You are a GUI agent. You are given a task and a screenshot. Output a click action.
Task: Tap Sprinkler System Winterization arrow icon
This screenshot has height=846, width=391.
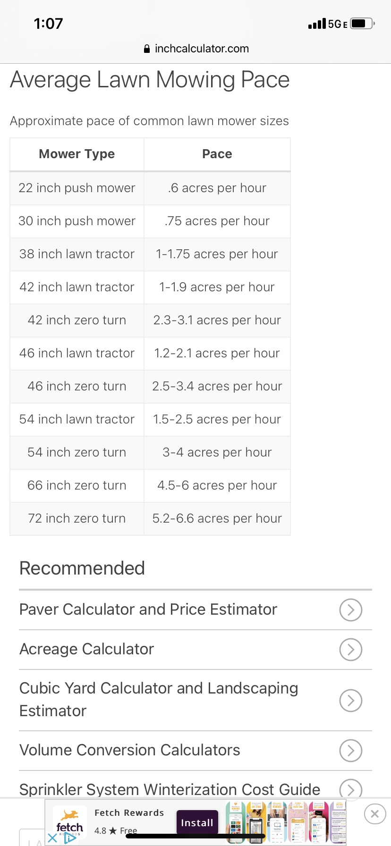point(350,789)
